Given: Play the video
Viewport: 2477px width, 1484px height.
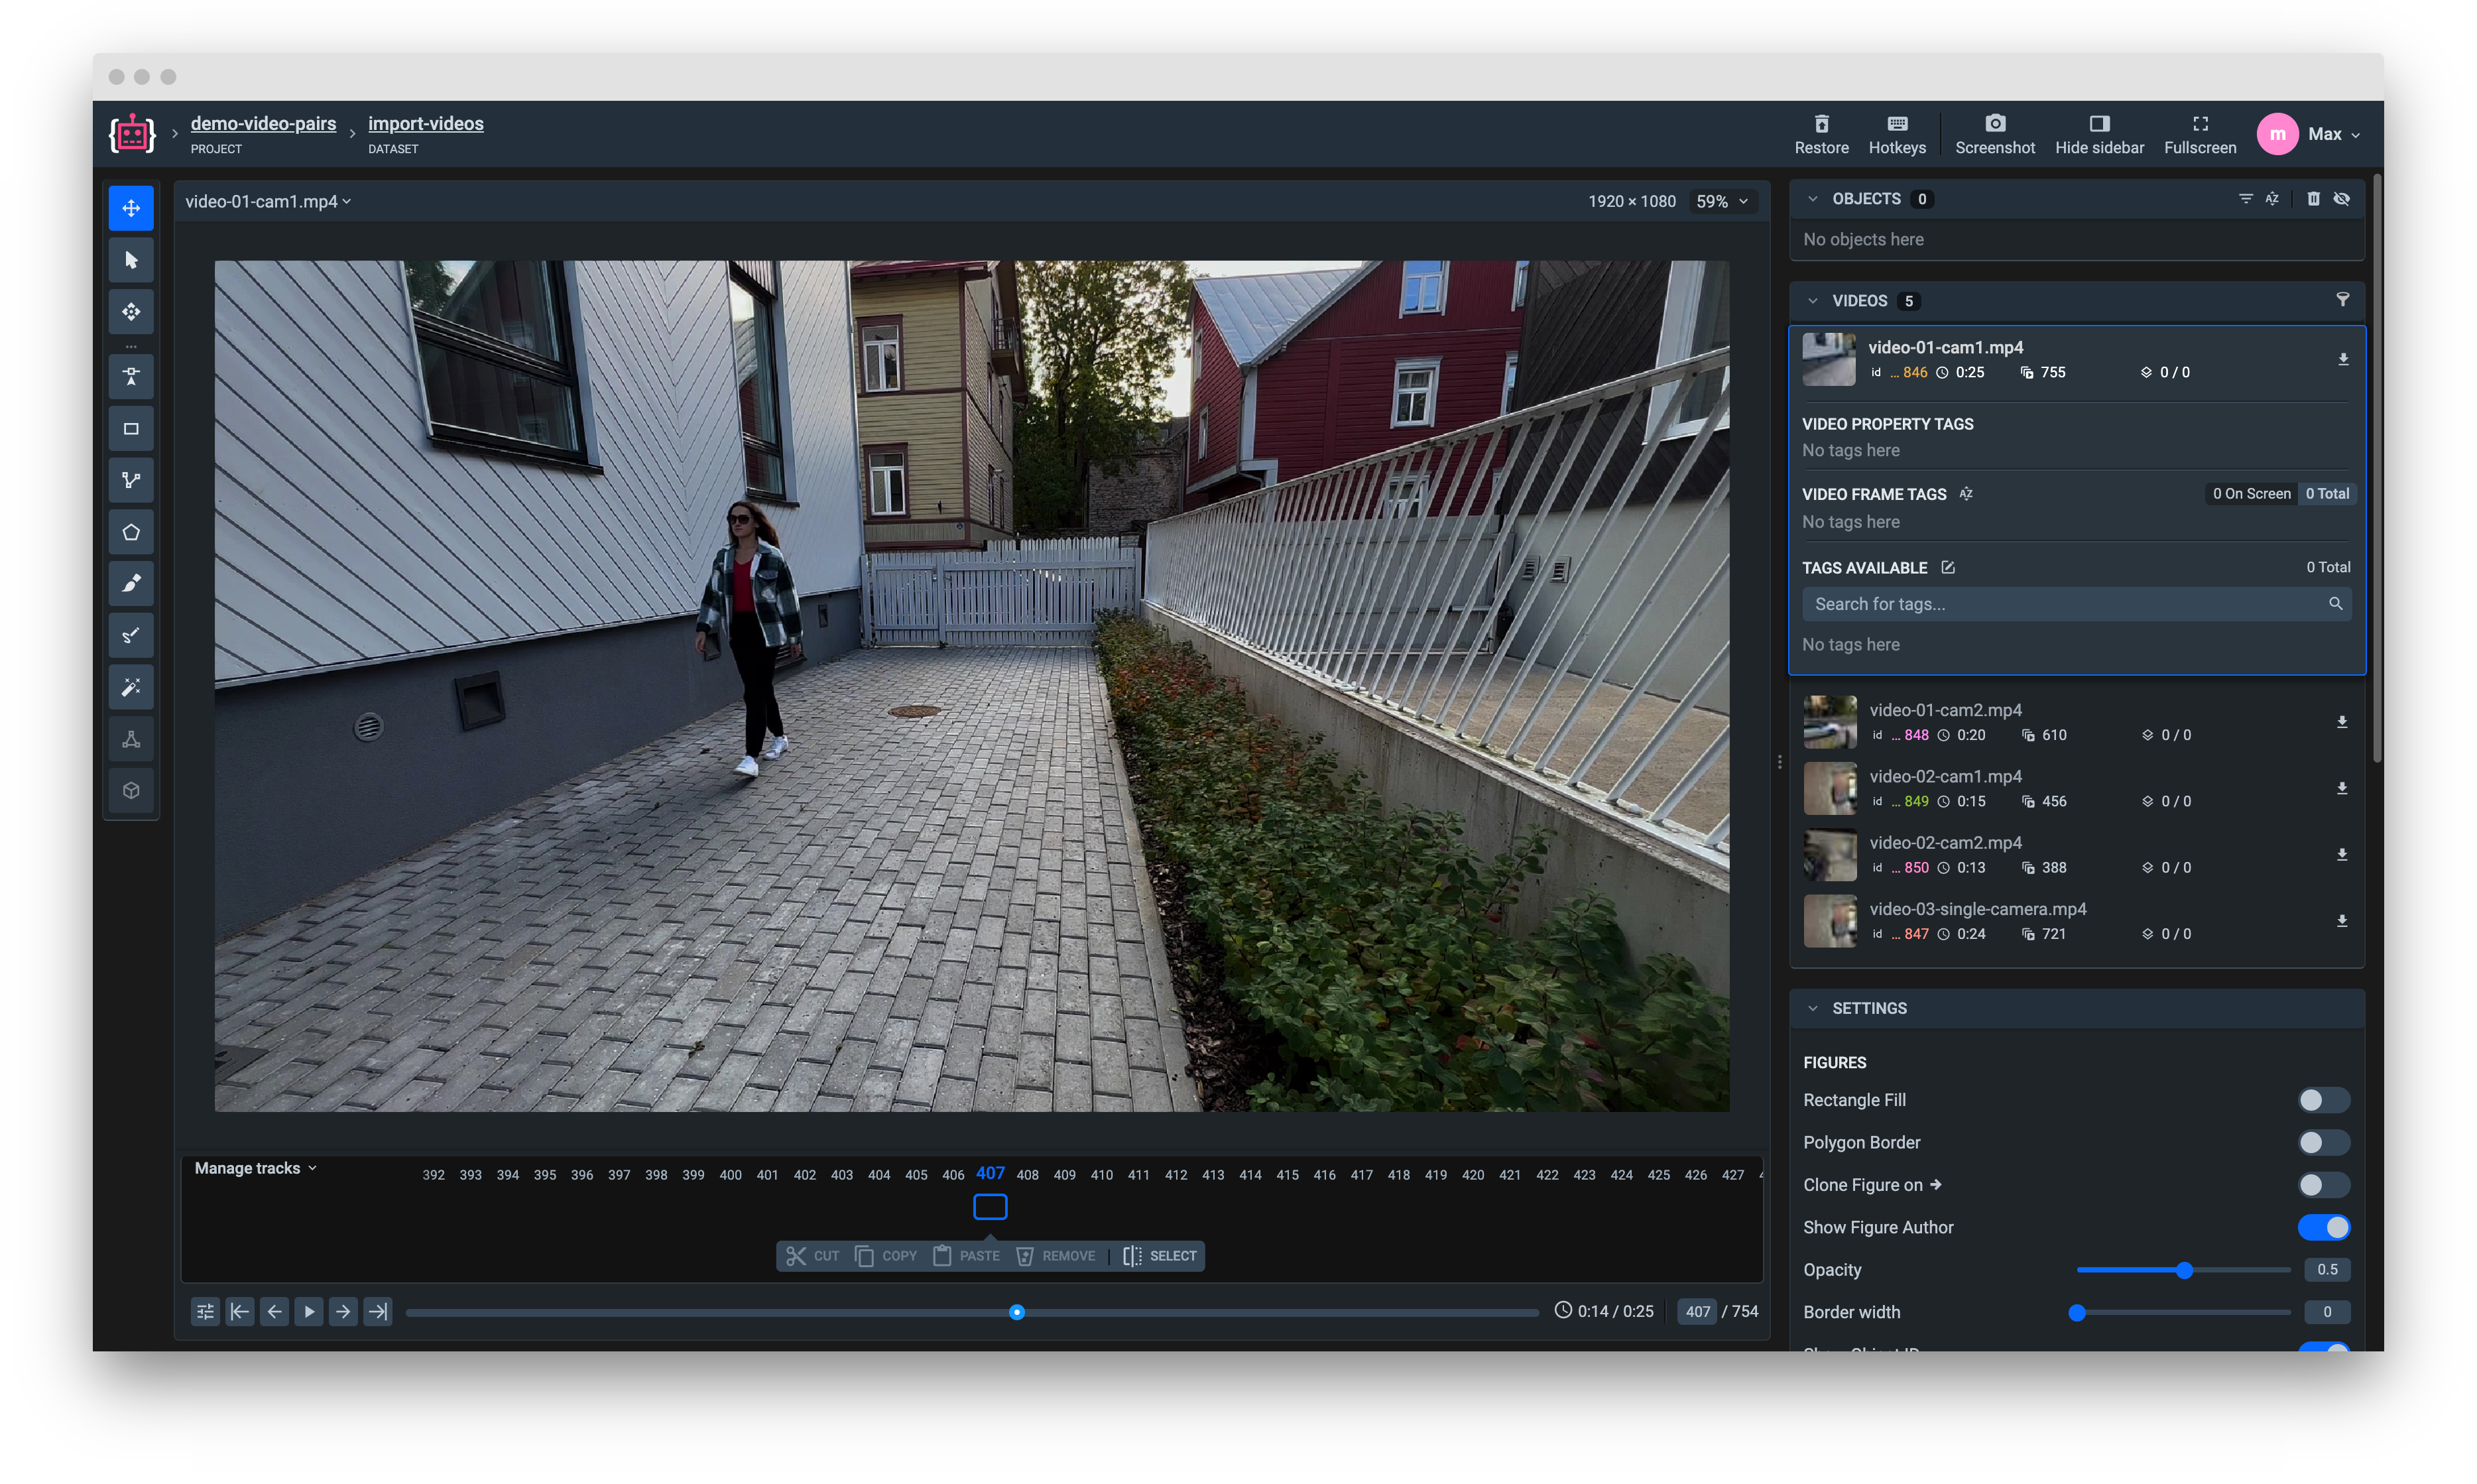Looking at the screenshot, I should click(x=309, y=1311).
